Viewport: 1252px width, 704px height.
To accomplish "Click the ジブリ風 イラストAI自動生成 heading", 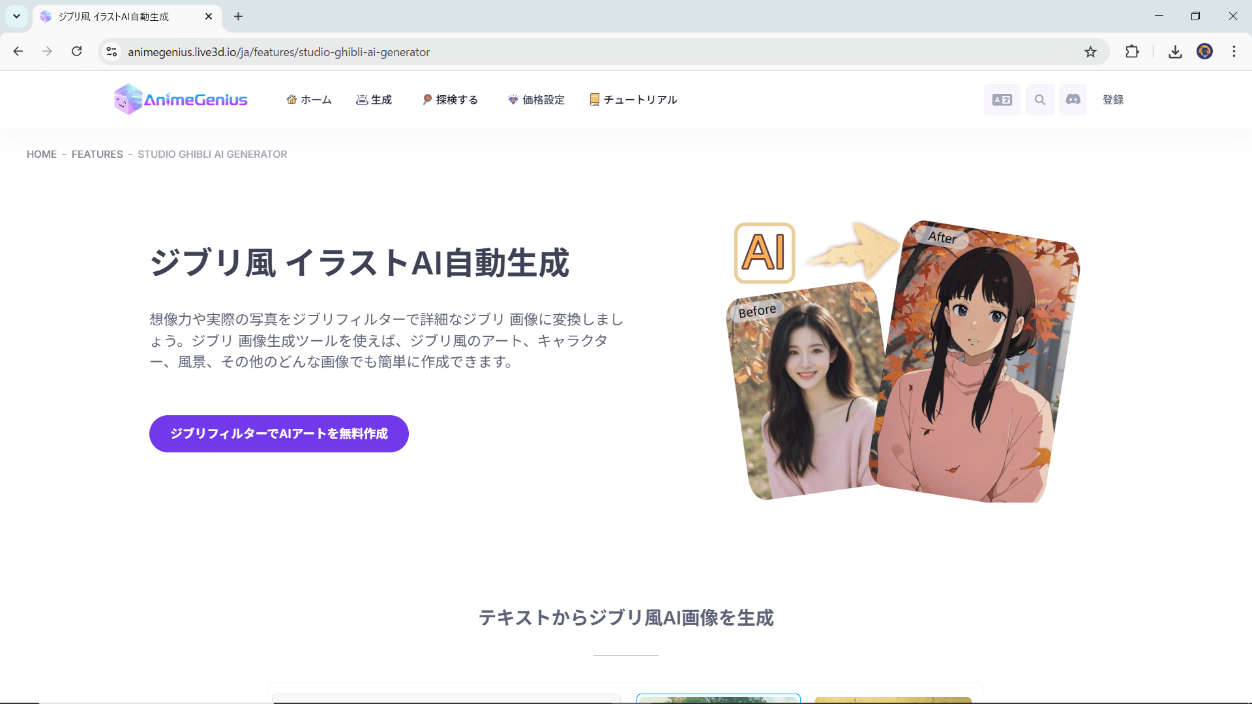I will click(359, 263).
